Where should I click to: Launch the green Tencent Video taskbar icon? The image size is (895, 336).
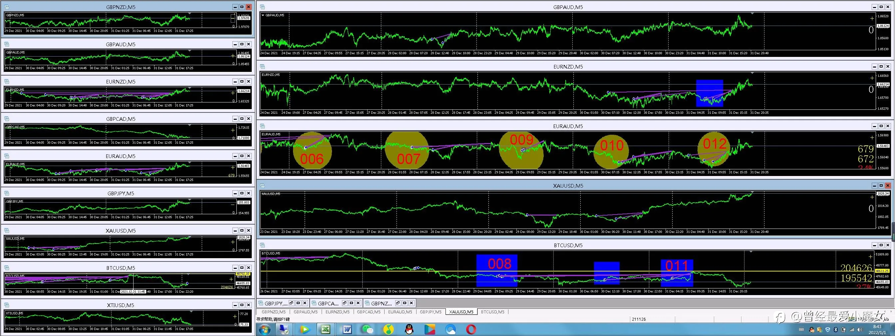[x=305, y=329]
